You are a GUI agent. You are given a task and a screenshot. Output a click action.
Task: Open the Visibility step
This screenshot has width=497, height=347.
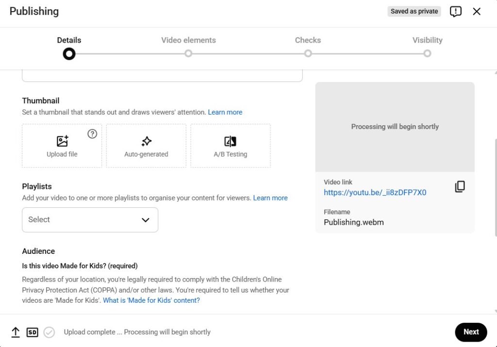(427, 53)
